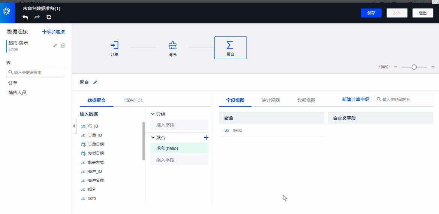
Task: Select the 清洗 node in flow
Action: pyautogui.click(x=172, y=48)
